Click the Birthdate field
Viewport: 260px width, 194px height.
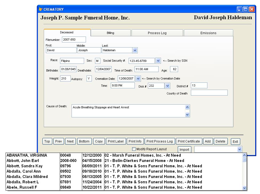pyautogui.click(x=68, y=69)
